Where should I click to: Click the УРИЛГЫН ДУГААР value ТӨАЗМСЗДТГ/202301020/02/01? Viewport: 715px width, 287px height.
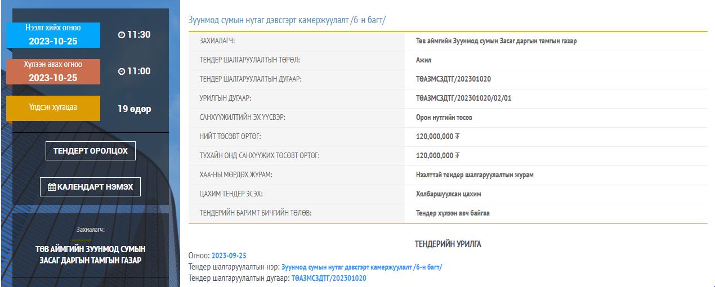(464, 98)
